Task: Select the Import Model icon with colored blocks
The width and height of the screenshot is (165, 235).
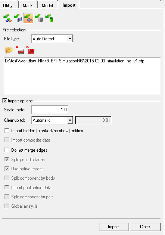Action: point(7,18)
